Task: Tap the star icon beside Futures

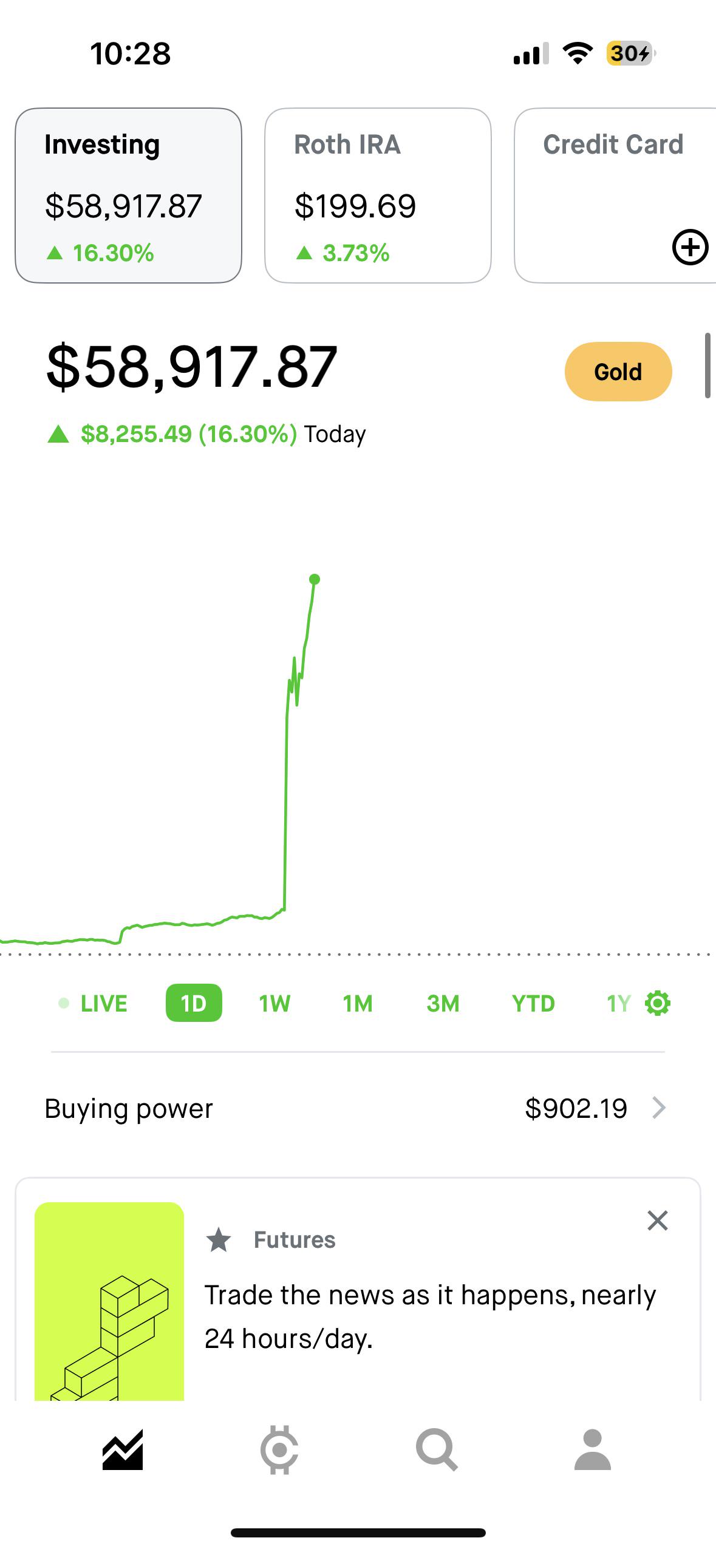Action: pyautogui.click(x=219, y=1240)
